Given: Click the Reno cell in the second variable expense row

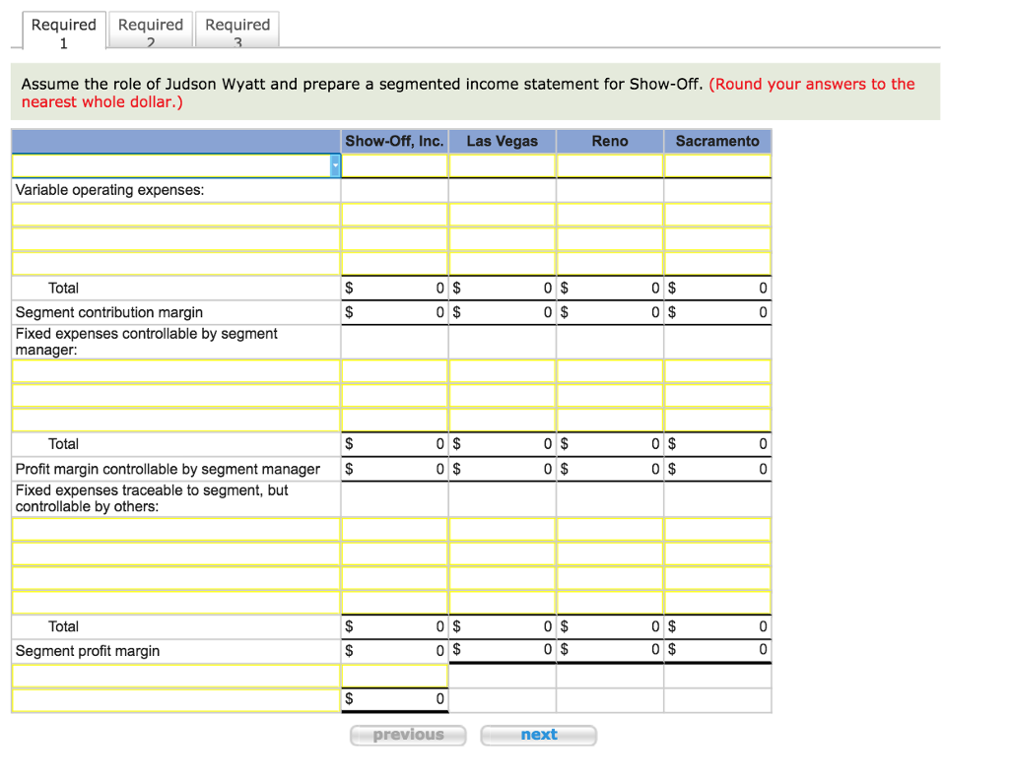Looking at the screenshot, I should (x=609, y=238).
